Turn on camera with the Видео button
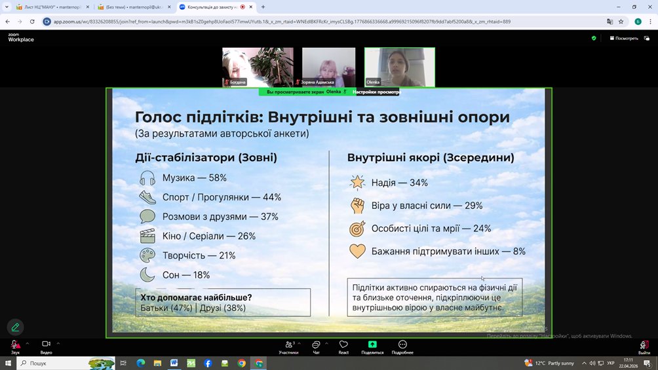Viewport: 658px width, 370px height. click(x=46, y=347)
